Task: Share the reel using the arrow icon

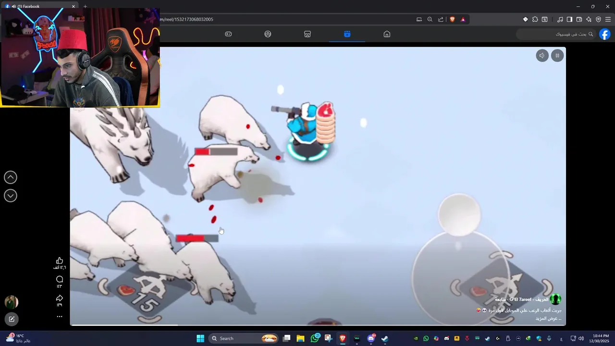Action: pyautogui.click(x=60, y=298)
